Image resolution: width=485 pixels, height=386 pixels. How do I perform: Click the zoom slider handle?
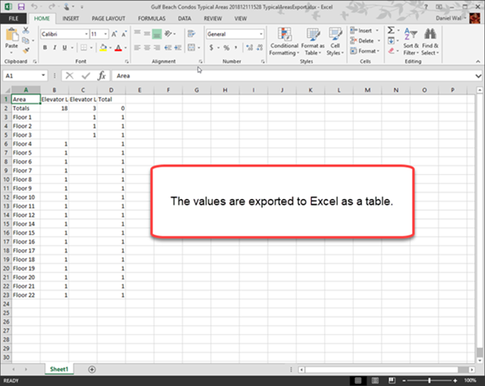click(429, 380)
